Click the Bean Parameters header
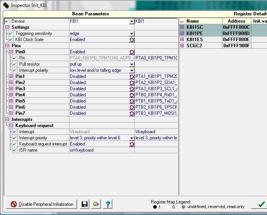The image size is (267, 215). coord(91,14)
